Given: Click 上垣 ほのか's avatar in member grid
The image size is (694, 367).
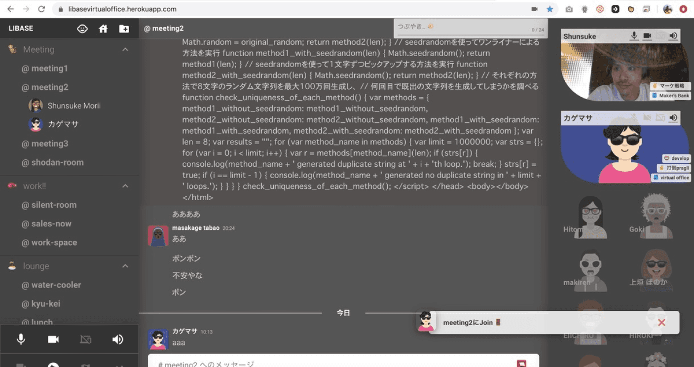Looking at the screenshot, I should 656,269.
